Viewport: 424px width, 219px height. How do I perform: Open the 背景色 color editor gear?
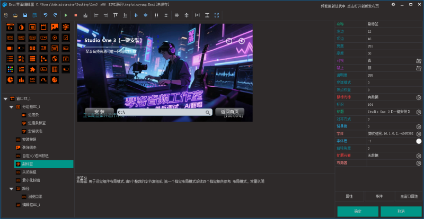419,126
